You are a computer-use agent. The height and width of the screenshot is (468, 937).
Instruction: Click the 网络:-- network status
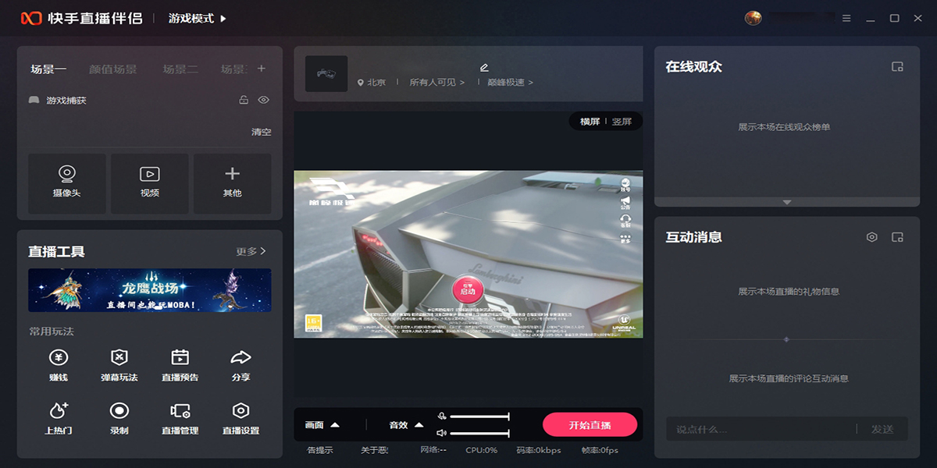433,450
